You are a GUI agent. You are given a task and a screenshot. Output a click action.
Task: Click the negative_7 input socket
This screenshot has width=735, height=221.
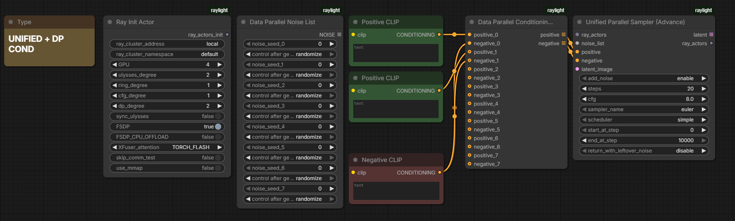[470, 164]
